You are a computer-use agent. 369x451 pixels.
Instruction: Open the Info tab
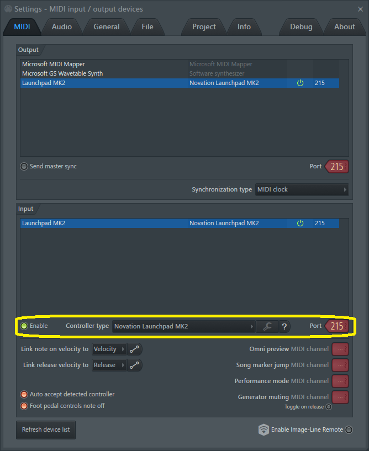pyautogui.click(x=244, y=26)
